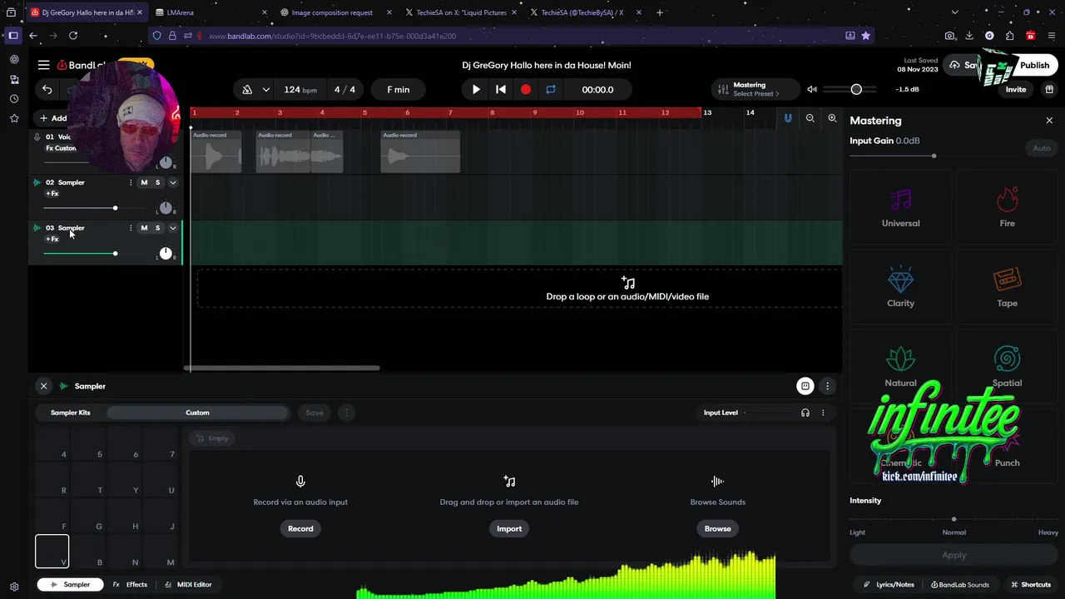This screenshot has height=599, width=1065.
Task: Toggle Input Level headphone monitoring
Action: tap(805, 413)
